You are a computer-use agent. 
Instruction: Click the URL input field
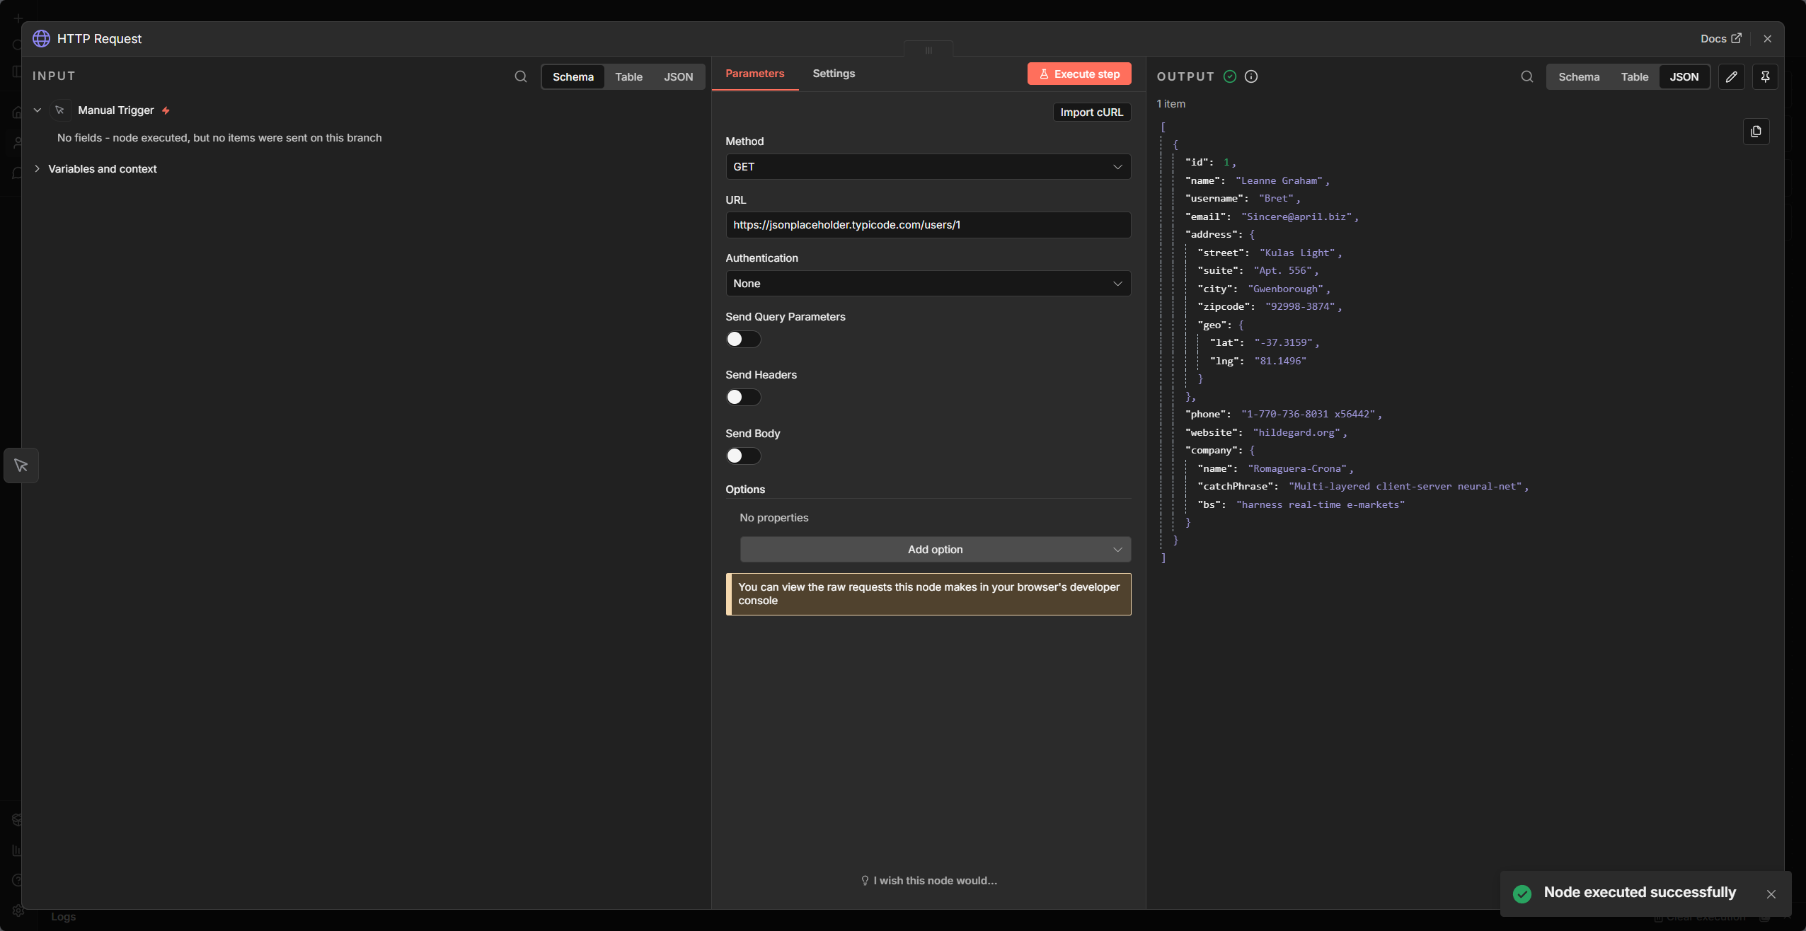928,225
